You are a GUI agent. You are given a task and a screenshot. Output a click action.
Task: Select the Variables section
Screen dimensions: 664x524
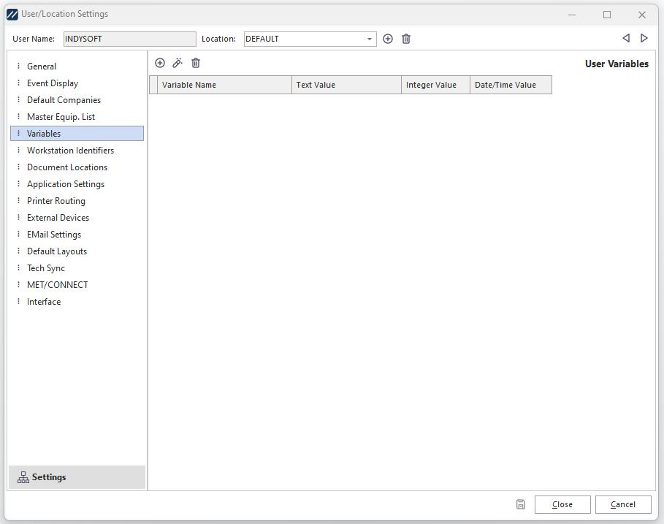77,134
